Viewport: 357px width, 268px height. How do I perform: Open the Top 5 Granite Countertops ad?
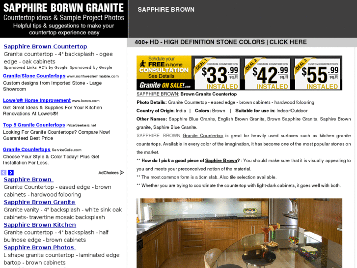point(34,125)
